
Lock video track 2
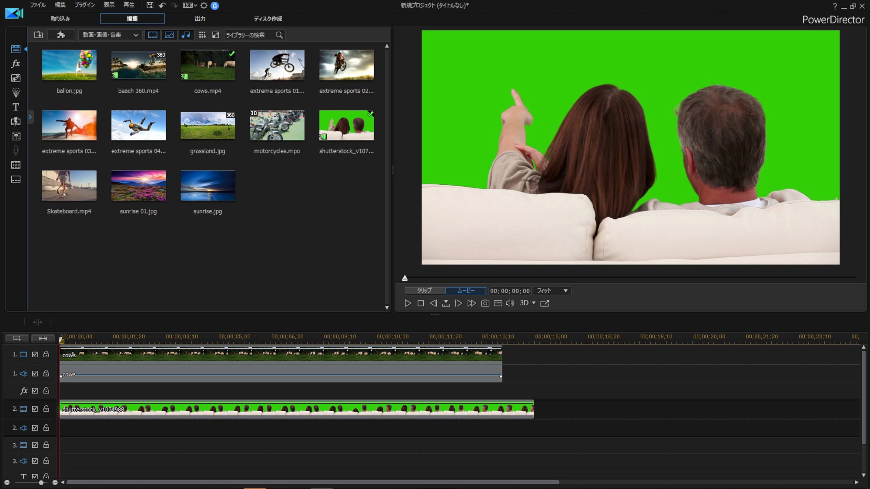[x=46, y=409]
